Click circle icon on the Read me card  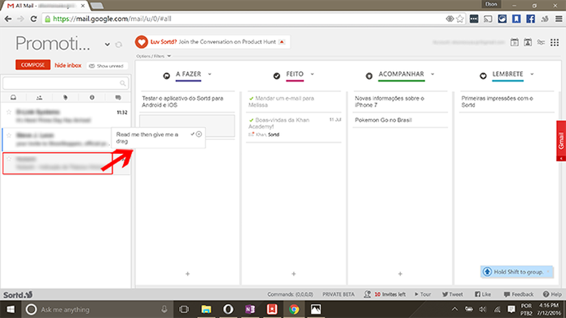coord(199,134)
